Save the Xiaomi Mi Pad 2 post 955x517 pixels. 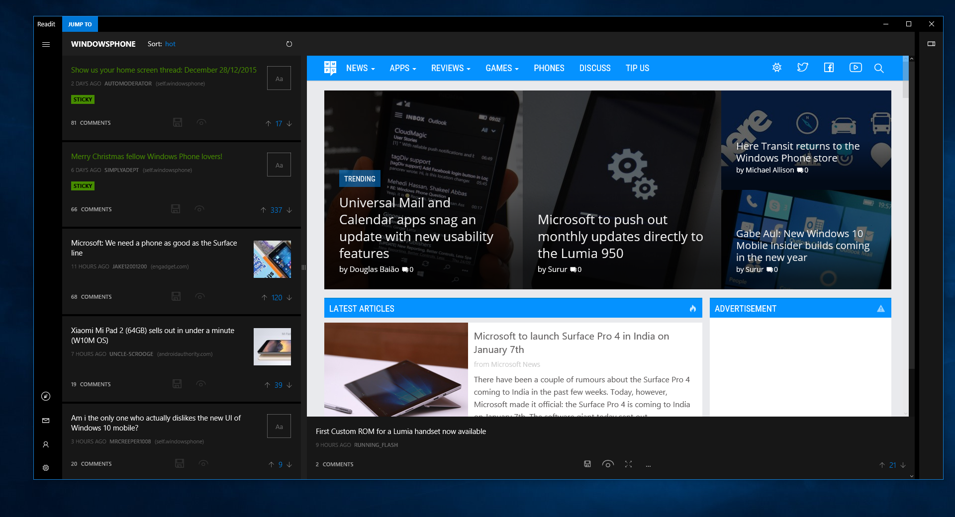(x=177, y=384)
